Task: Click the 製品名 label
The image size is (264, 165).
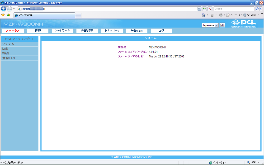Action: pos(122,47)
